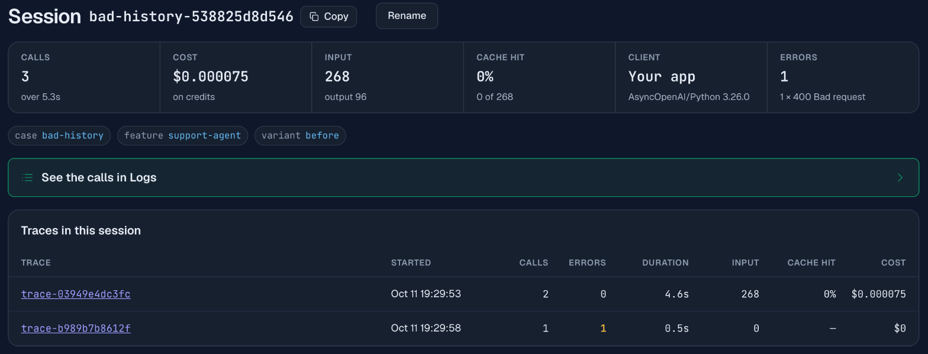Image resolution: width=928 pixels, height=354 pixels.
Task: Click the CACHE HIT column header in table
Action: coord(811,262)
